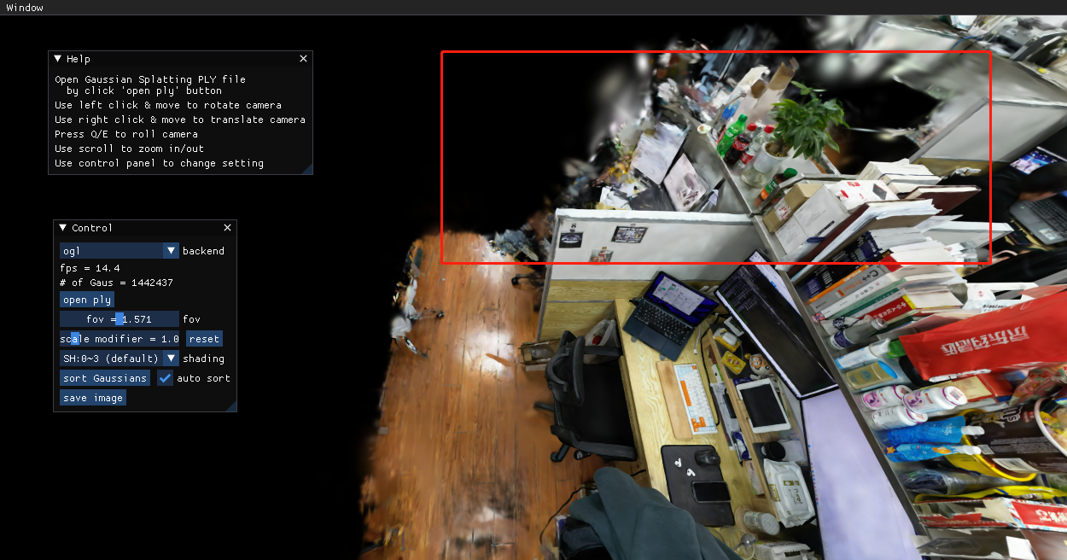Open the Window menu
This screenshot has height=560, width=1067.
[x=25, y=8]
